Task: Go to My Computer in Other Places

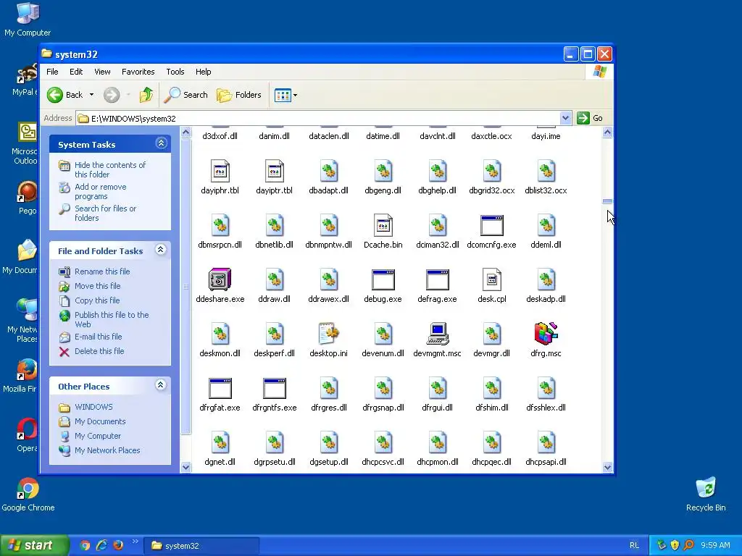Action: (98, 436)
